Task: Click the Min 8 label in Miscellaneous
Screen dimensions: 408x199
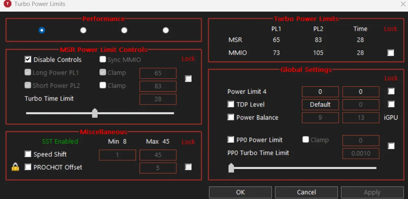Action: coord(117,142)
